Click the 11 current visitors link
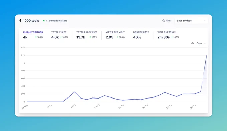 [57, 21]
